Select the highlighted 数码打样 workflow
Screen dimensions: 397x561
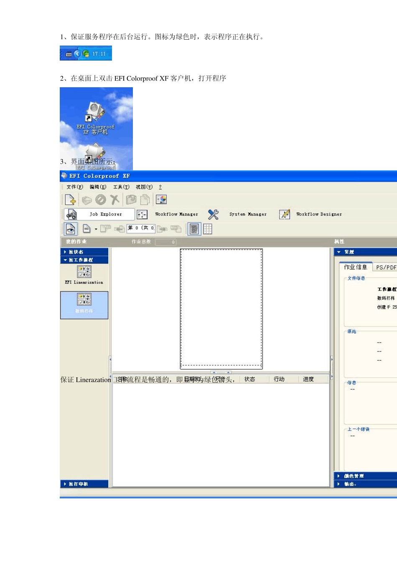tap(84, 305)
